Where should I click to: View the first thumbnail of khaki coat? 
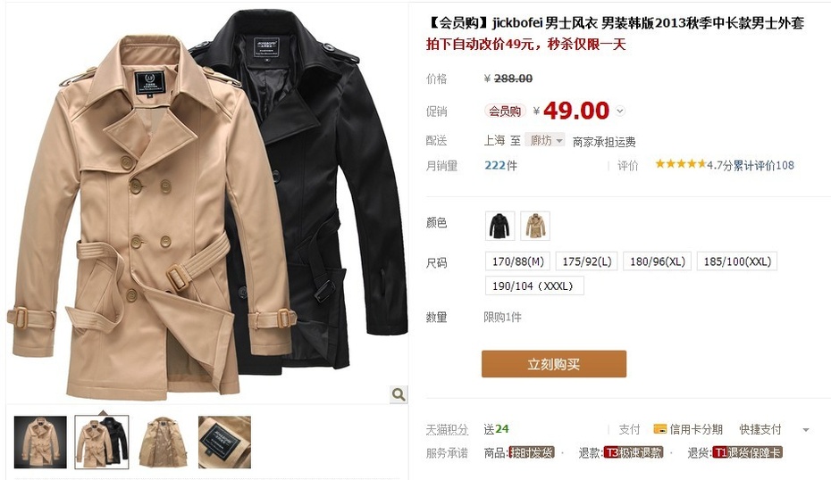[41, 443]
